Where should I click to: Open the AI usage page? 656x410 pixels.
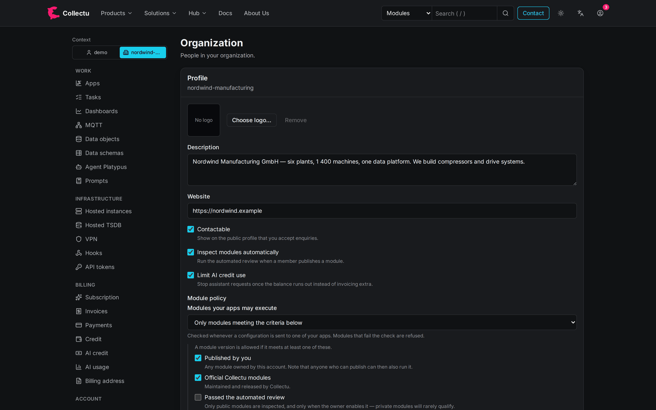pyautogui.click(x=97, y=367)
